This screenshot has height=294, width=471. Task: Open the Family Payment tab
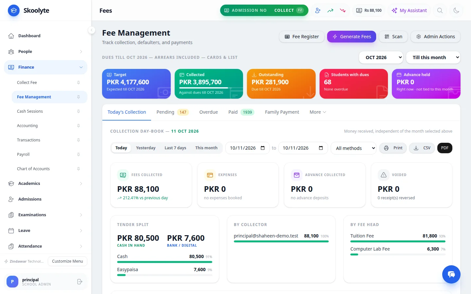(x=282, y=112)
